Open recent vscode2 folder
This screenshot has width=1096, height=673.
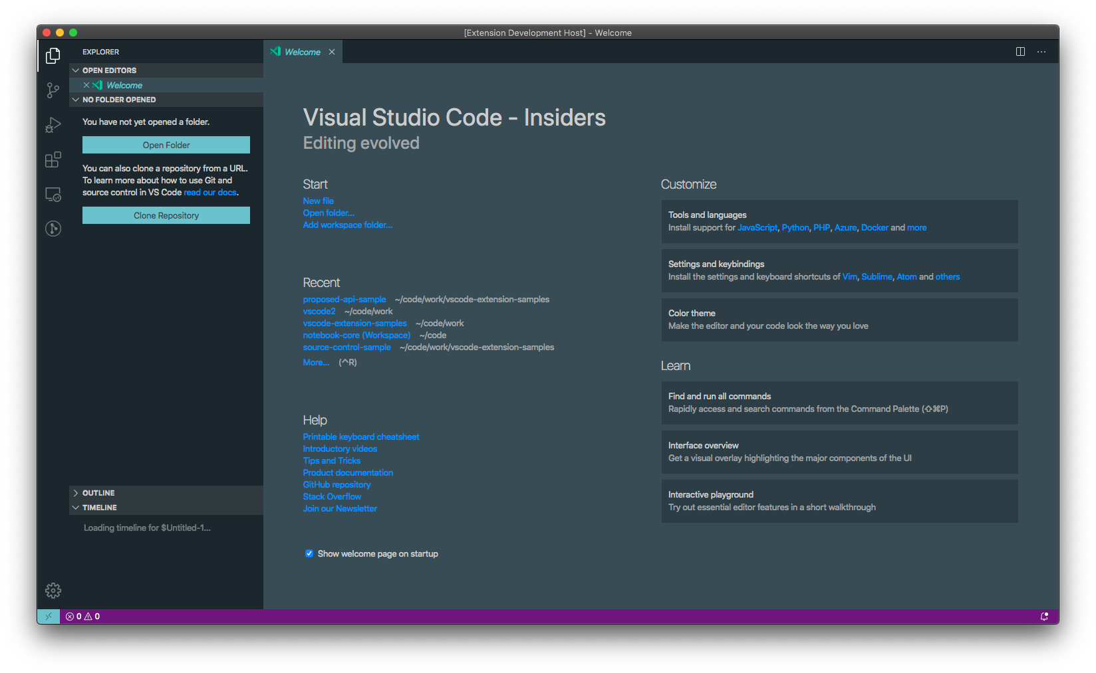click(319, 312)
